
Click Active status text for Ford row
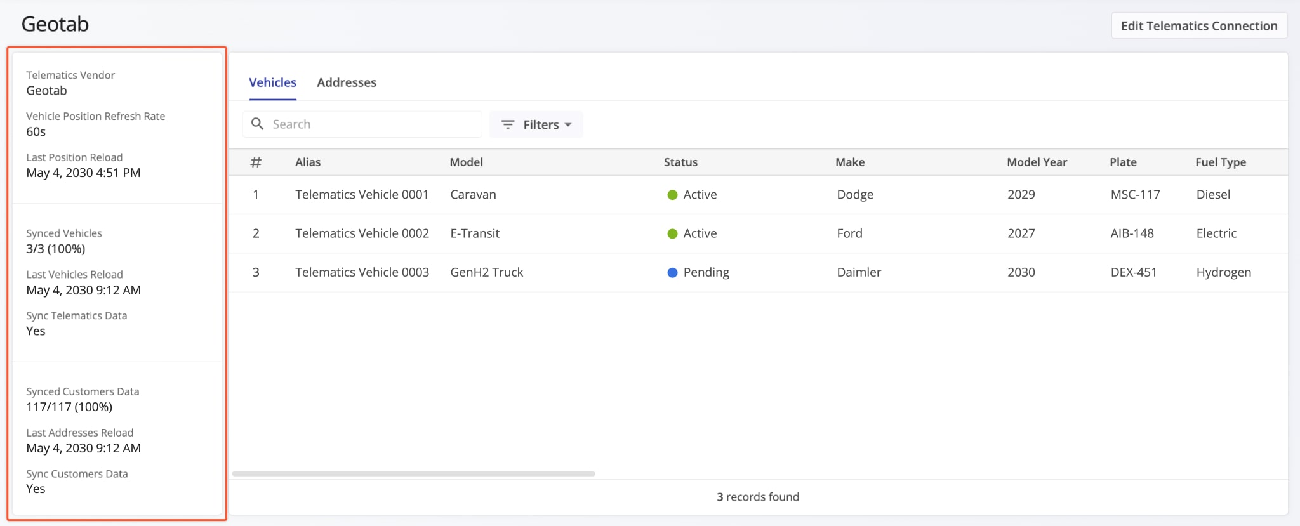tap(700, 233)
